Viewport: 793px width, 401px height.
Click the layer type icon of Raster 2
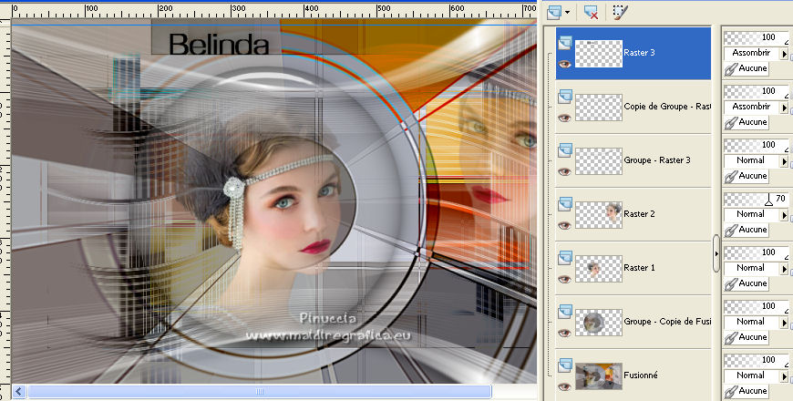coord(565,204)
